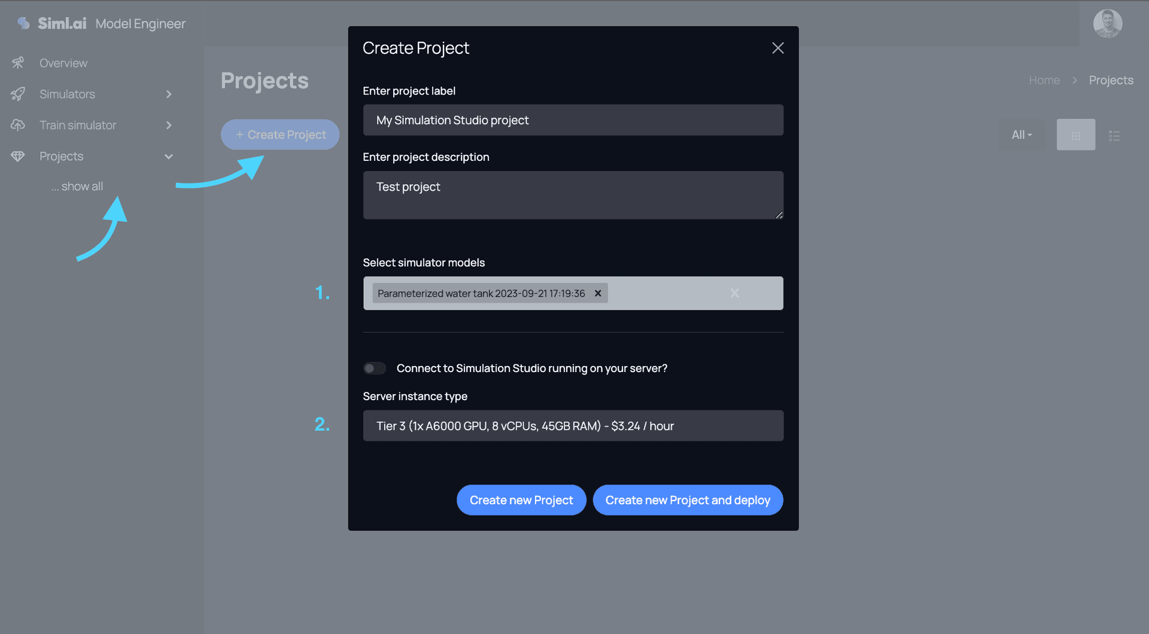Open the All filter dropdown
Viewport: 1149px width, 634px height.
point(1022,135)
